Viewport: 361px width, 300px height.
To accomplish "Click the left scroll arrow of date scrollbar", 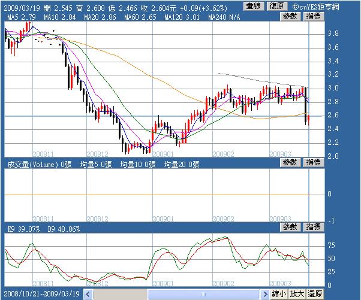I will pos(88,294).
